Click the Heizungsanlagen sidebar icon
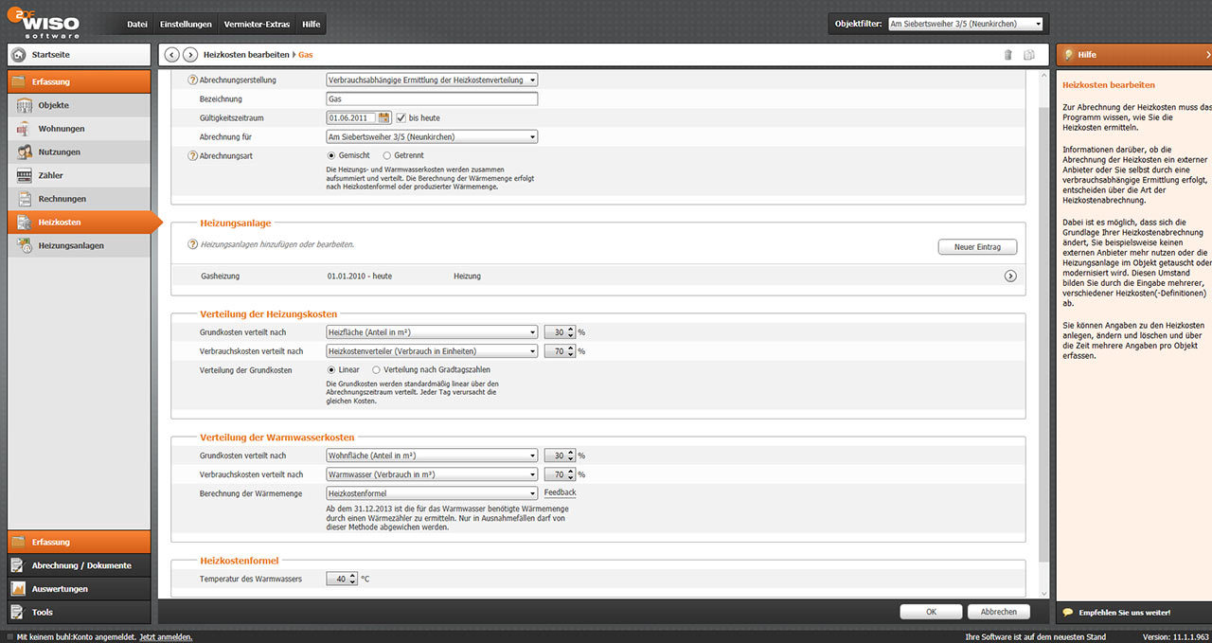This screenshot has height=643, width=1212. coord(24,245)
